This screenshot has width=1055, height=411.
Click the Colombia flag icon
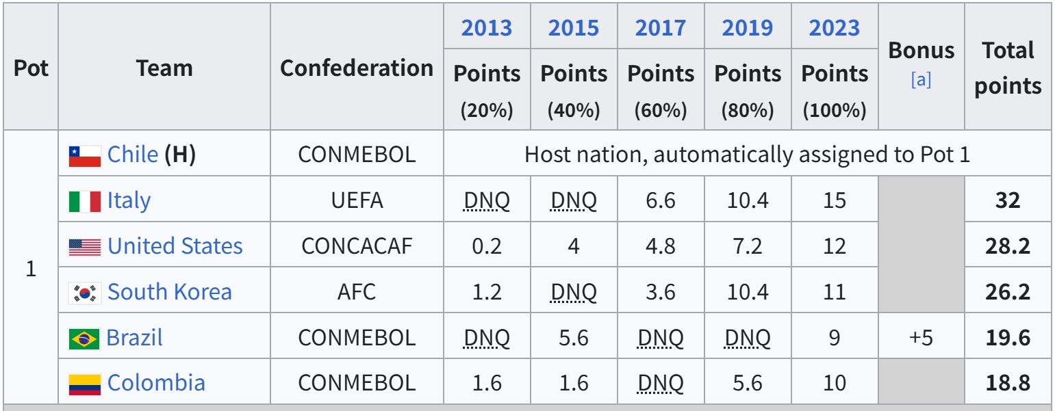coord(85,384)
